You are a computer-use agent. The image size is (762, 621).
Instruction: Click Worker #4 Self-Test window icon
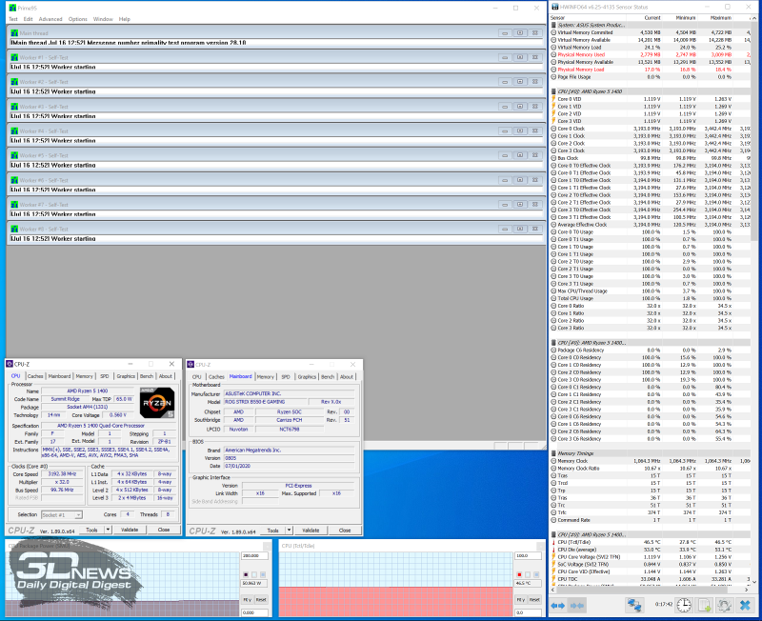coord(14,130)
